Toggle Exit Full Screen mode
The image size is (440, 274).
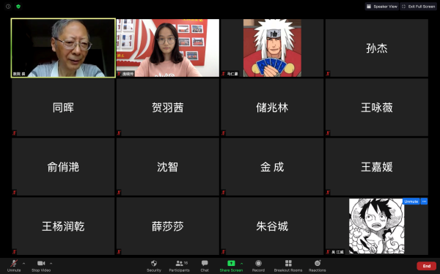[x=419, y=6]
